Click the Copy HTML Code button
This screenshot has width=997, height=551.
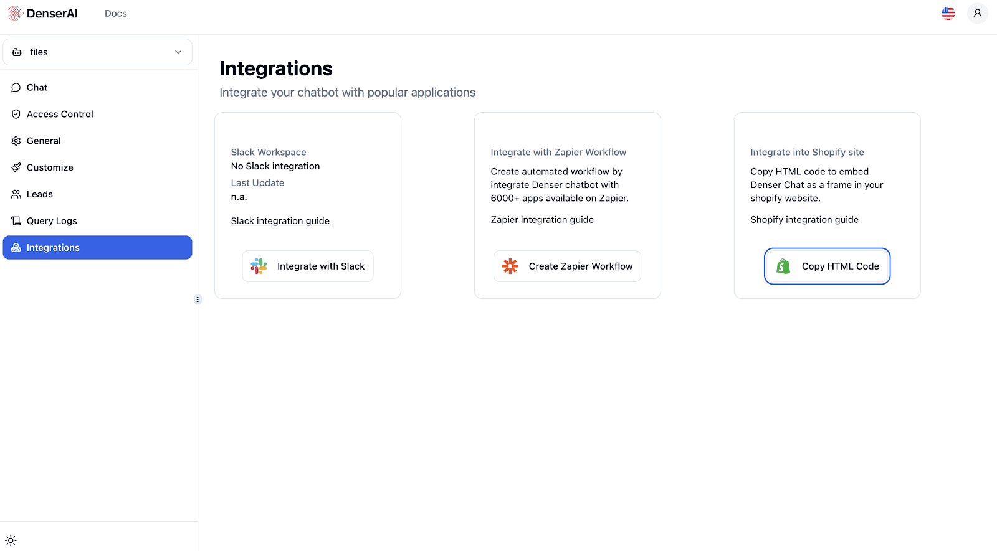point(827,266)
